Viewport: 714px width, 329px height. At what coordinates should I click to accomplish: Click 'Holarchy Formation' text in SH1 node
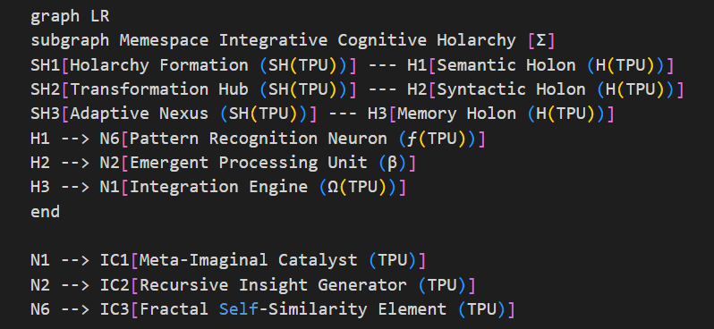(159, 65)
